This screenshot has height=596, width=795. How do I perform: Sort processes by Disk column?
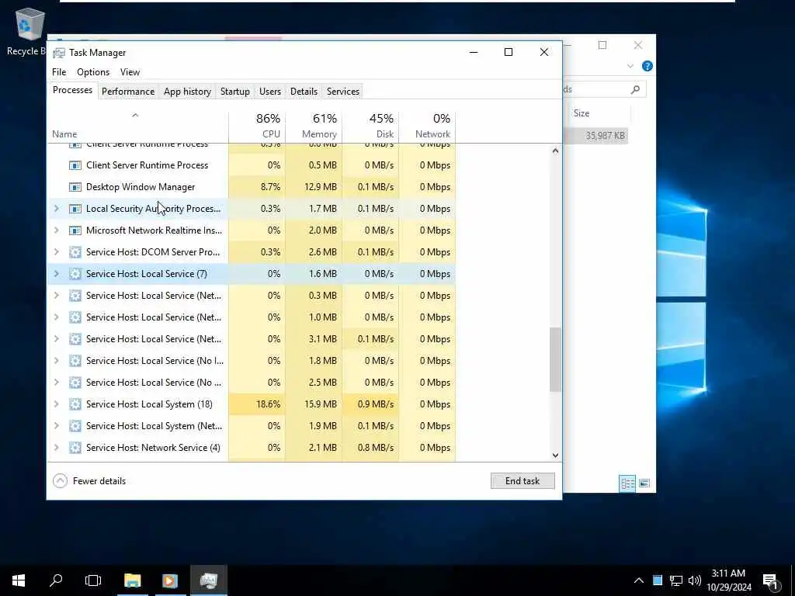click(370, 126)
